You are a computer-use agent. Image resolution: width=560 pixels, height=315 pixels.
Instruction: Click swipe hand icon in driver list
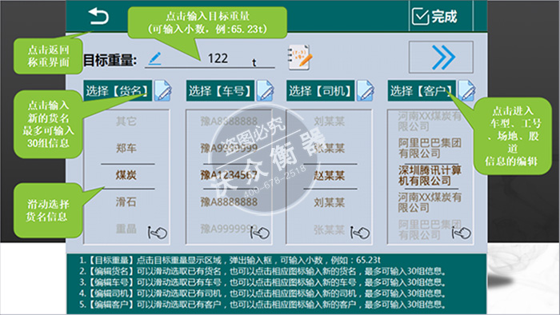(x=360, y=233)
